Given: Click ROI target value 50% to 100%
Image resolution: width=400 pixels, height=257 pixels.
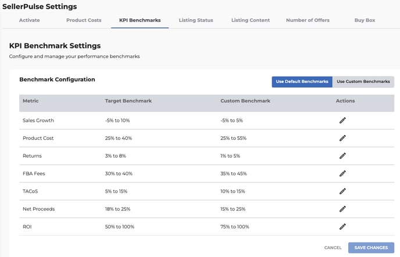Looking at the screenshot, I should click(x=120, y=226).
